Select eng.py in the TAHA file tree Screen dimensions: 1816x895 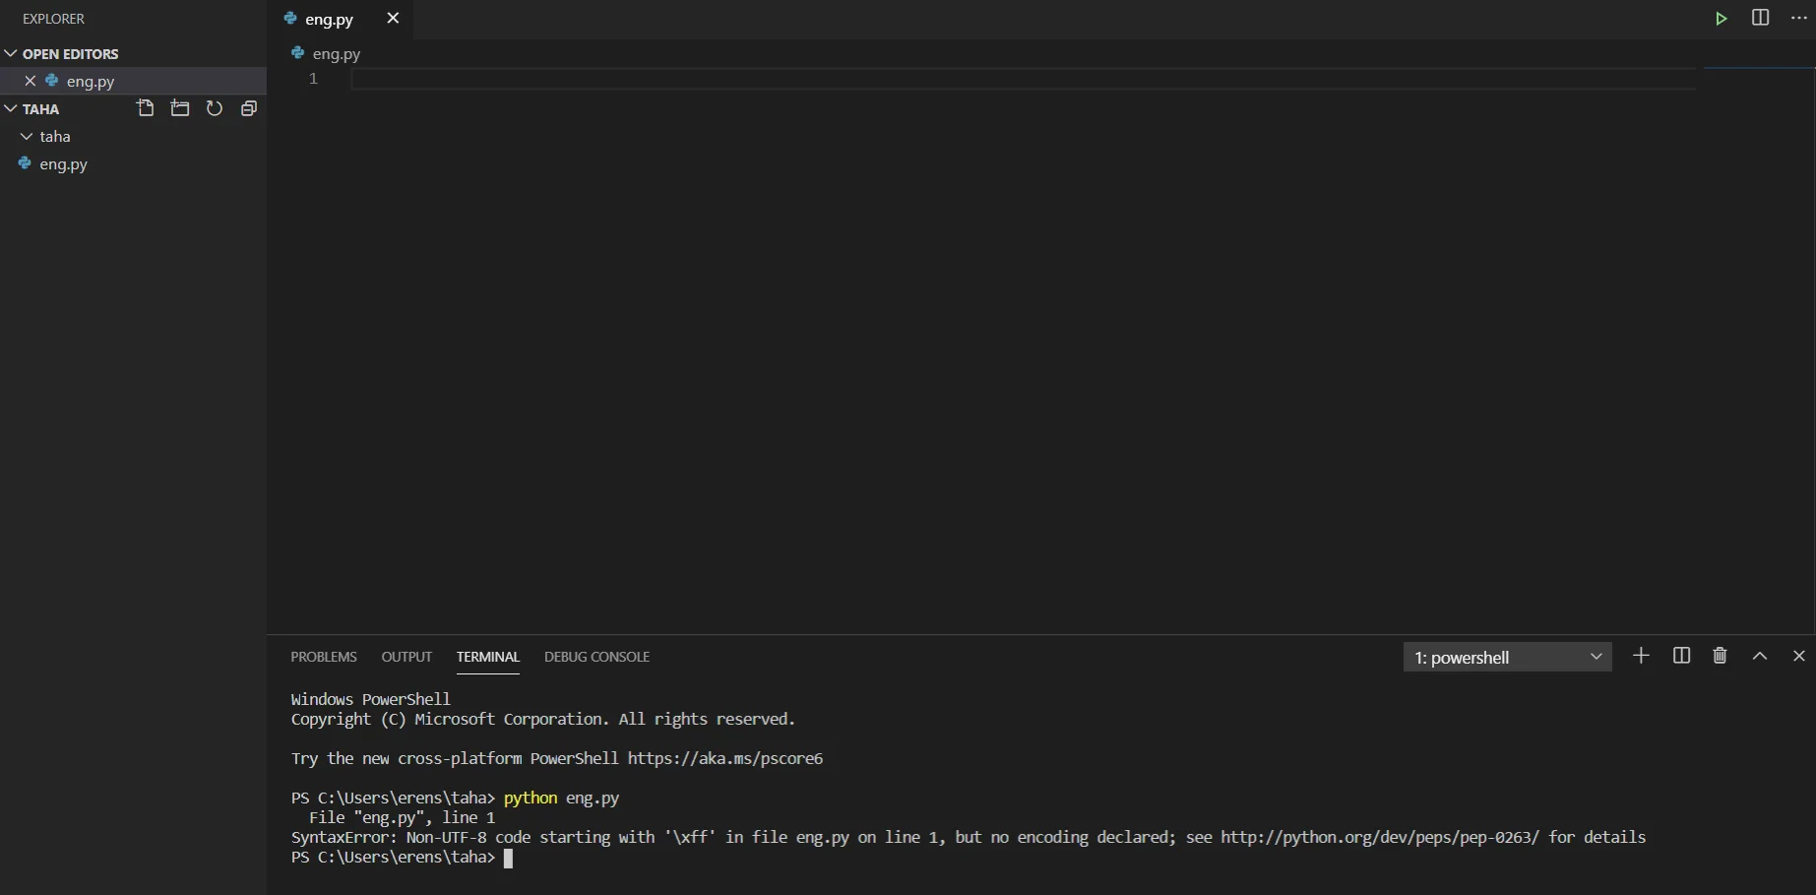pos(63,164)
